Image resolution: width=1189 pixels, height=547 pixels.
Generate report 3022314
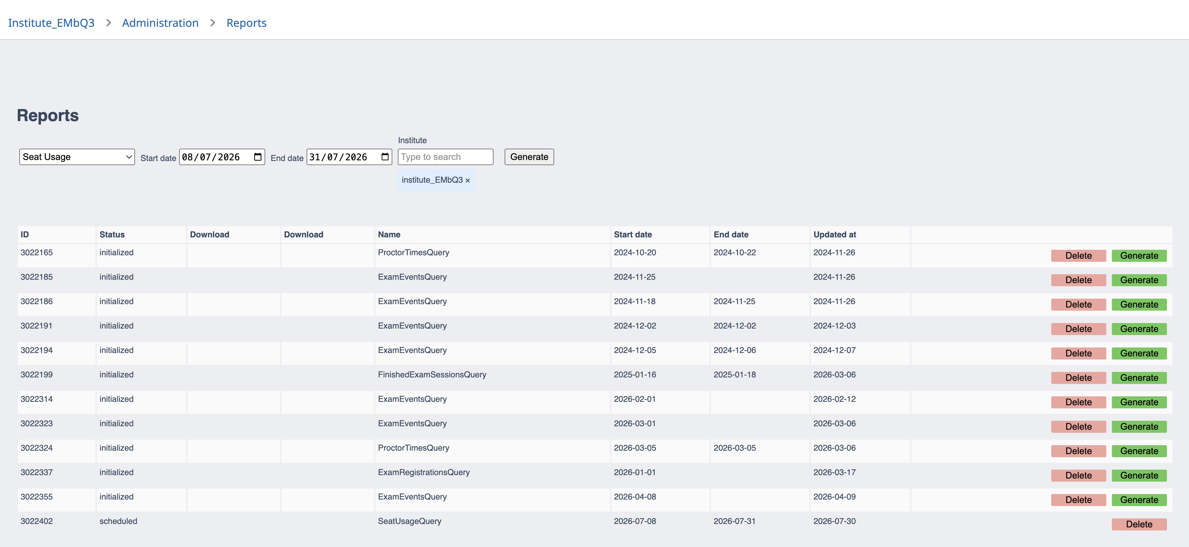(x=1139, y=402)
